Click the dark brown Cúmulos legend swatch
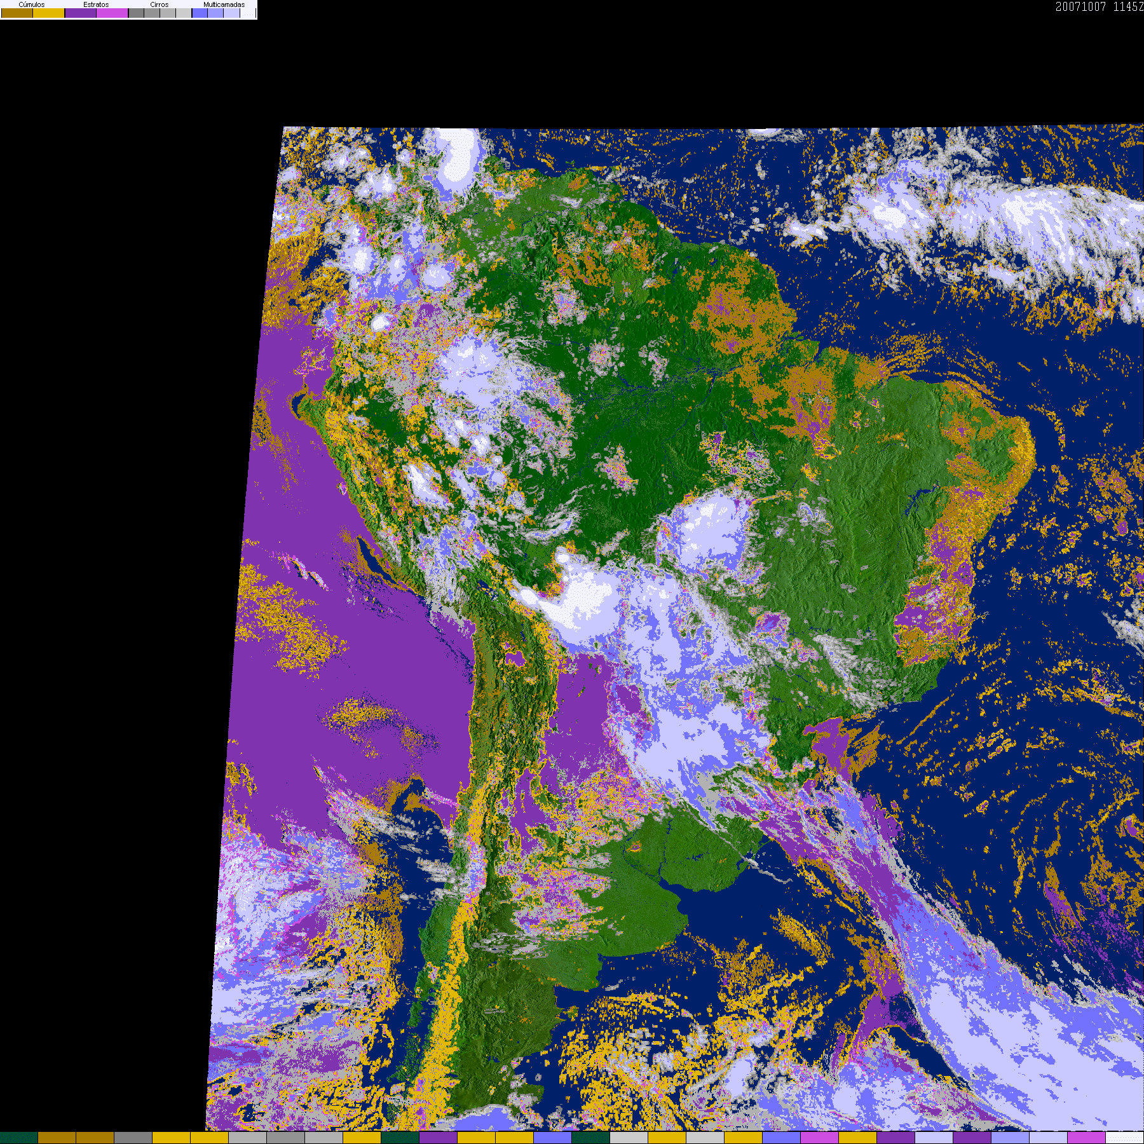The image size is (1144, 1144). pyautogui.click(x=17, y=13)
